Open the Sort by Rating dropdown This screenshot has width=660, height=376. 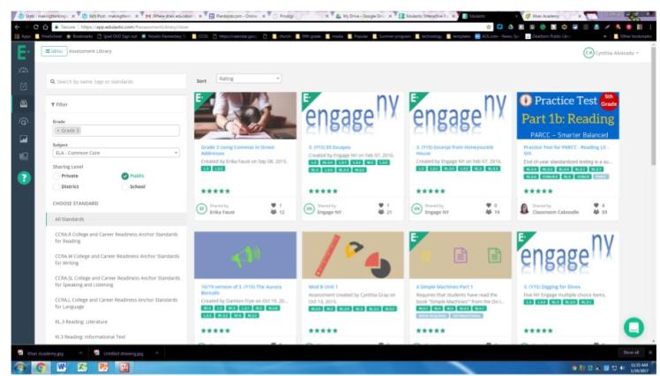[x=248, y=79]
